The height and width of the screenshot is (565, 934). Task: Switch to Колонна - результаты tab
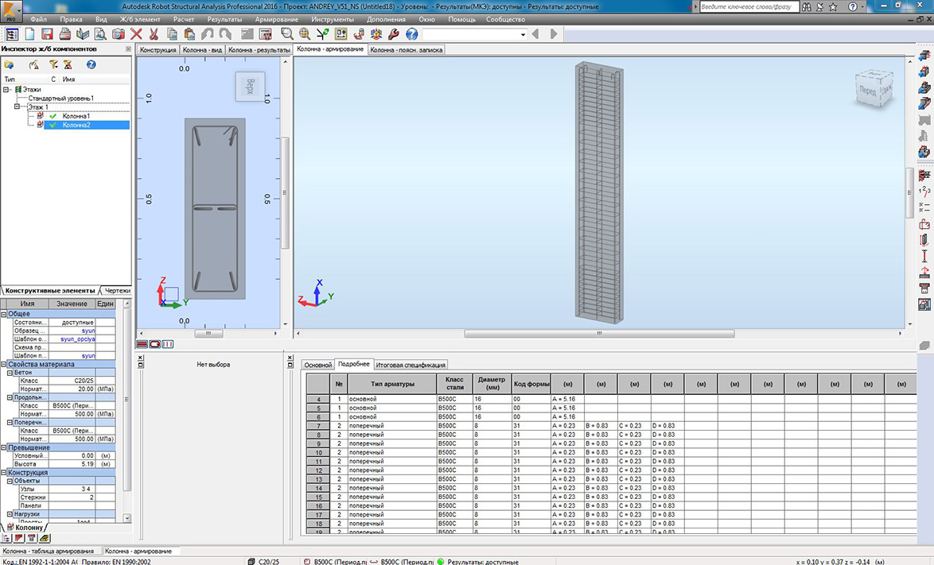coord(259,50)
